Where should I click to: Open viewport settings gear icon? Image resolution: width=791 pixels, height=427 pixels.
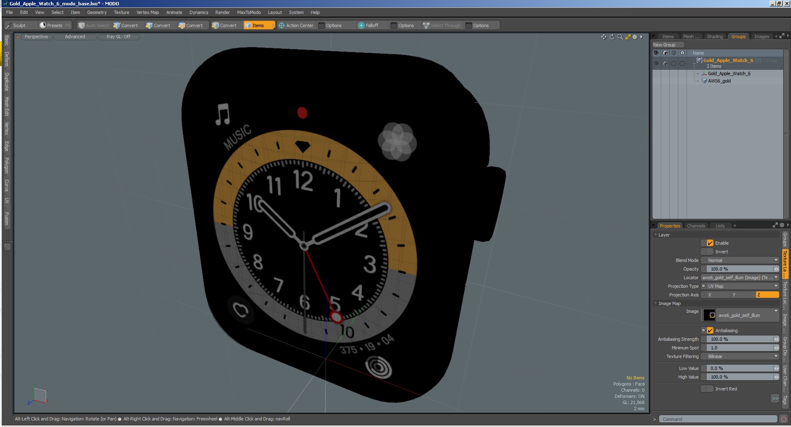coord(635,37)
